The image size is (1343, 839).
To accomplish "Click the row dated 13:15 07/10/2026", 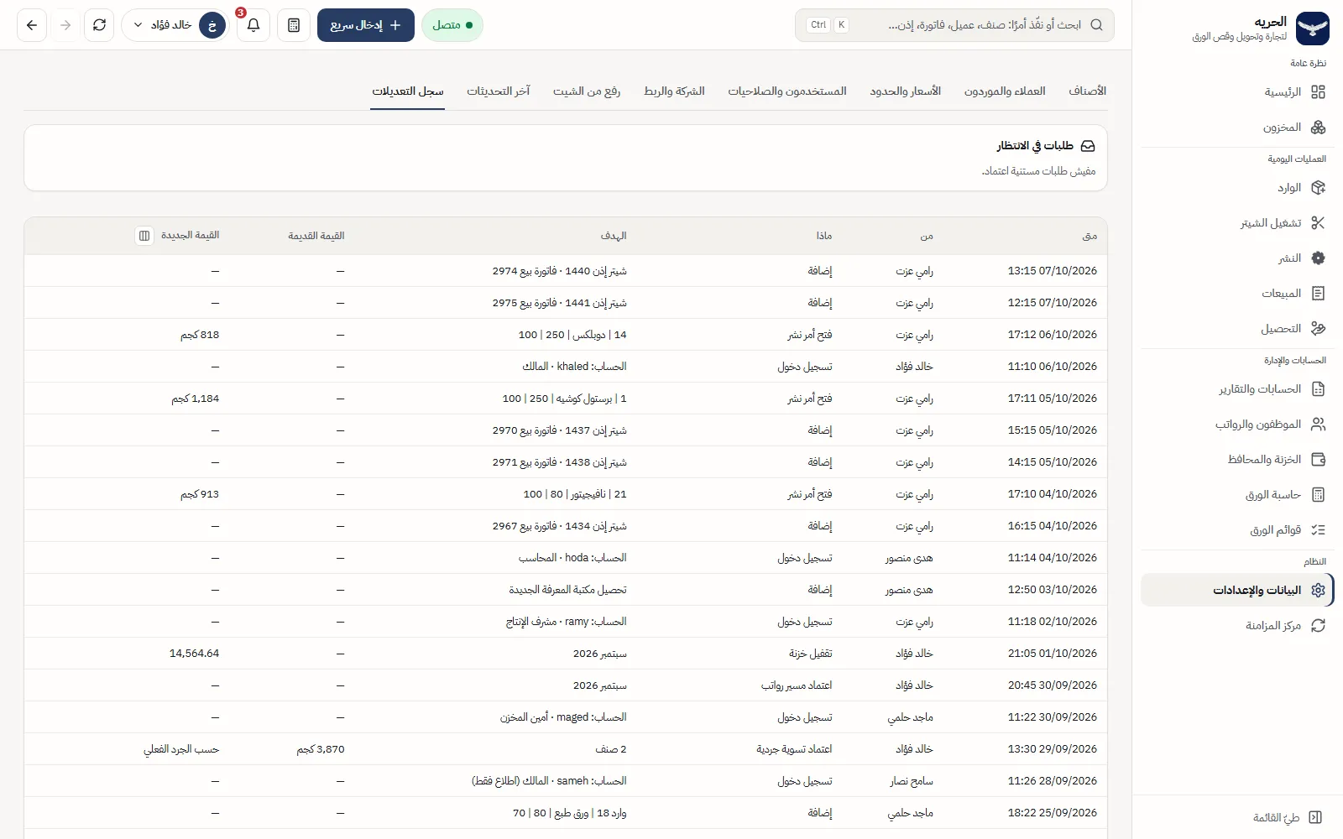I will [x=566, y=271].
